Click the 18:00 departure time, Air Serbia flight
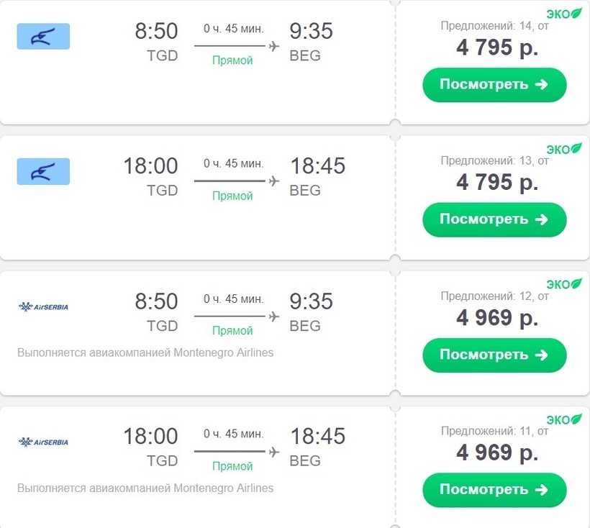 point(150,436)
